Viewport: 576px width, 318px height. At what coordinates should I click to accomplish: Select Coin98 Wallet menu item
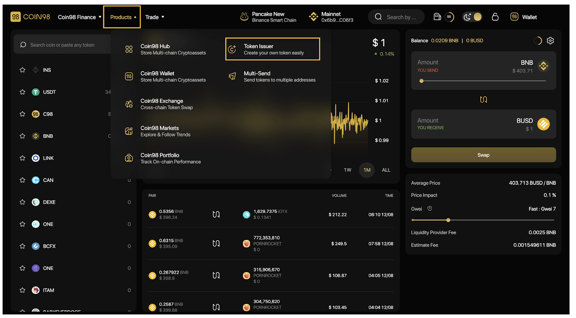point(166,76)
